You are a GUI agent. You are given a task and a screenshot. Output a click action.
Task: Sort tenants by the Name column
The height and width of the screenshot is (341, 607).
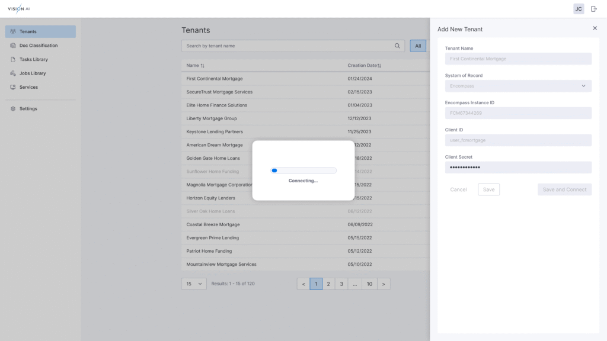(x=195, y=66)
